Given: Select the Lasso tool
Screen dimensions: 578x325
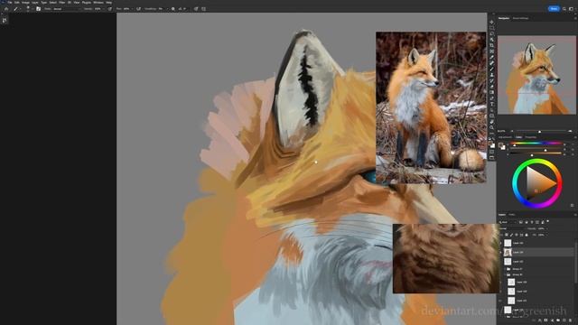Looking at the screenshot, I should click(491, 33).
